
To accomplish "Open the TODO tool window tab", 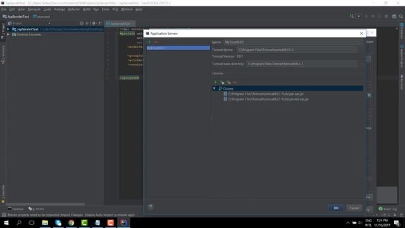I will [37, 209].
